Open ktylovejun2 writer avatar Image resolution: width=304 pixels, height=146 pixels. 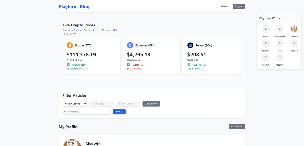click(x=280, y=29)
